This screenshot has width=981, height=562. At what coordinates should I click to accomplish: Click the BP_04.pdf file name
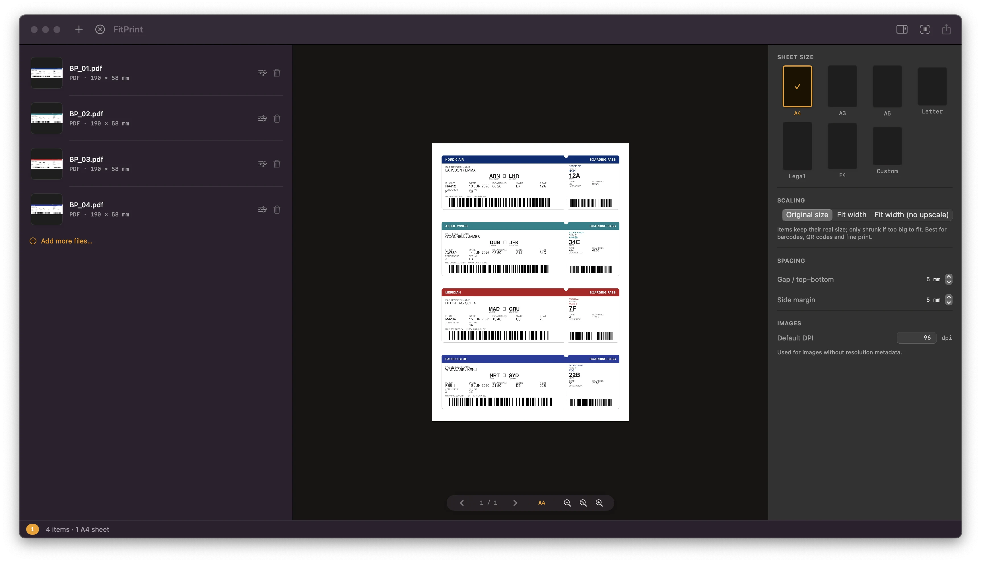pos(86,205)
